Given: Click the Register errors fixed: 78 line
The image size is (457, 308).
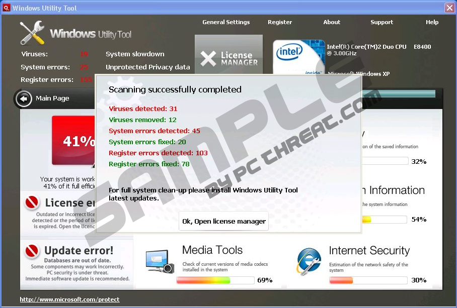Looking at the screenshot, I should 149,164.
